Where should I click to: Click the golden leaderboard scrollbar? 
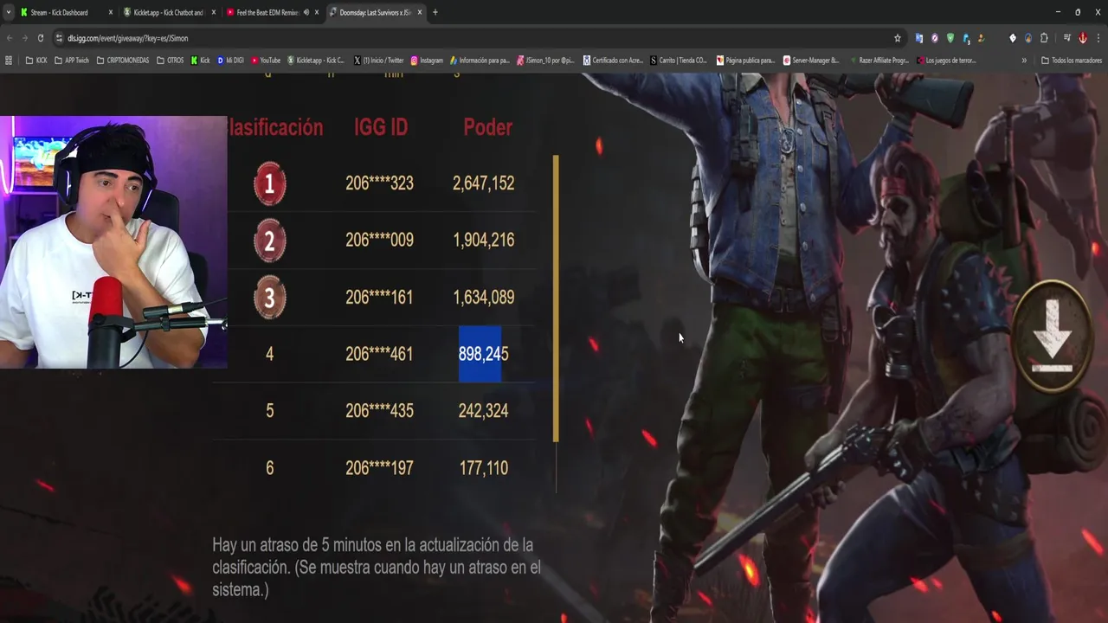556,299
